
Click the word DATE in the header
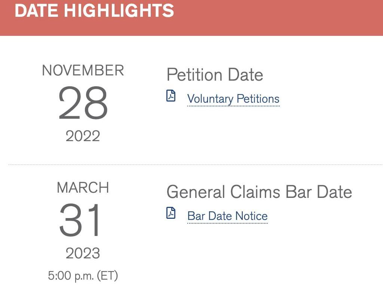click(37, 10)
